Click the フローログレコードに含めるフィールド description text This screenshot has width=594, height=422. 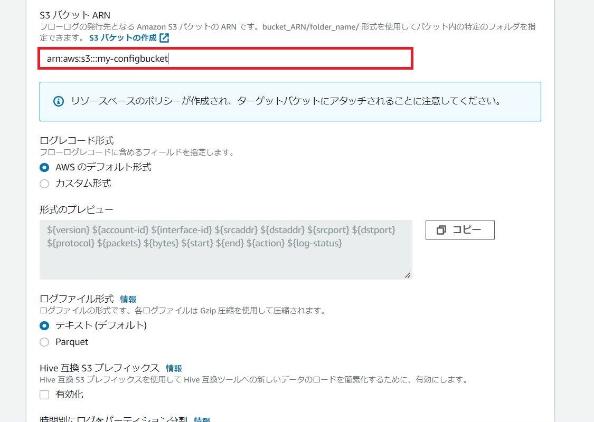[137, 152]
